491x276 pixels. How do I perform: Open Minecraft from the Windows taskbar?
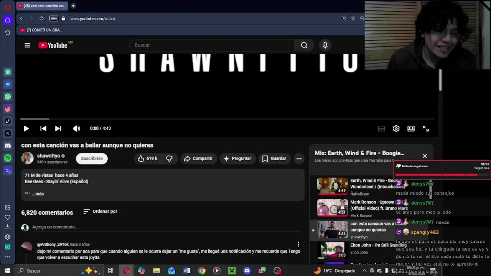click(x=232, y=271)
